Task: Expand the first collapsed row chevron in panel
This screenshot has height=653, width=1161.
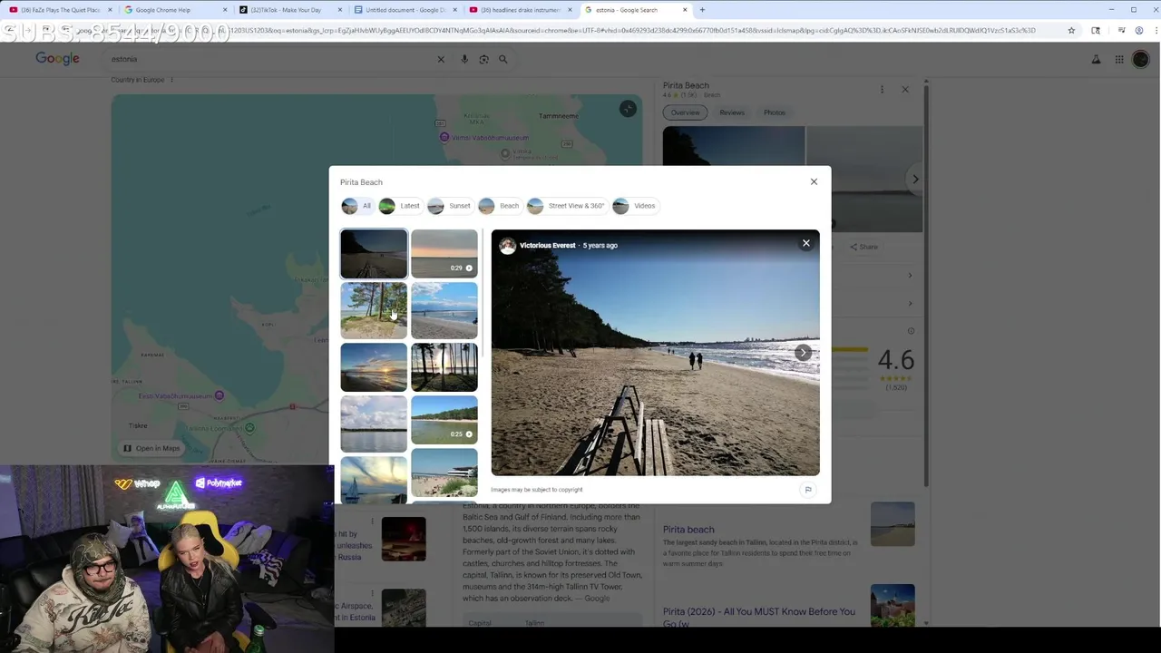Action: (910, 275)
